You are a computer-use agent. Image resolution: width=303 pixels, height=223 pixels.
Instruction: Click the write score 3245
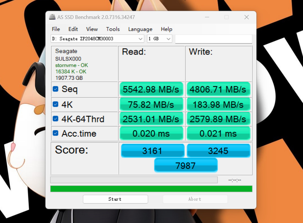(218, 151)
